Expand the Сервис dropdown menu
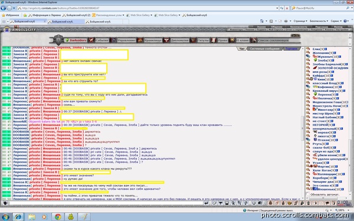 (x=336, y=21)
